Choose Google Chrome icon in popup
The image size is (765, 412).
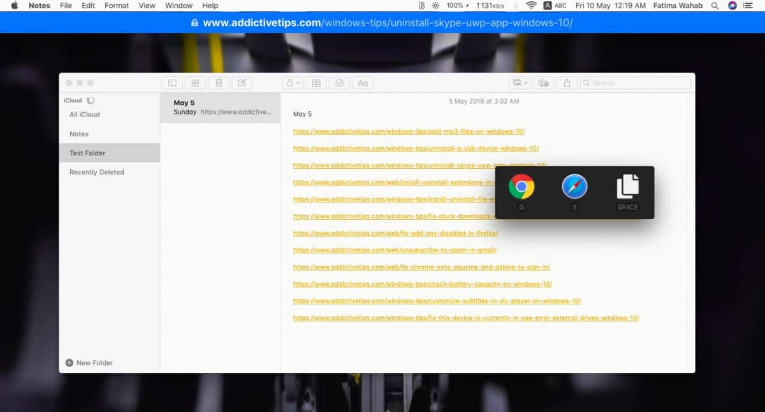[521, 187]
